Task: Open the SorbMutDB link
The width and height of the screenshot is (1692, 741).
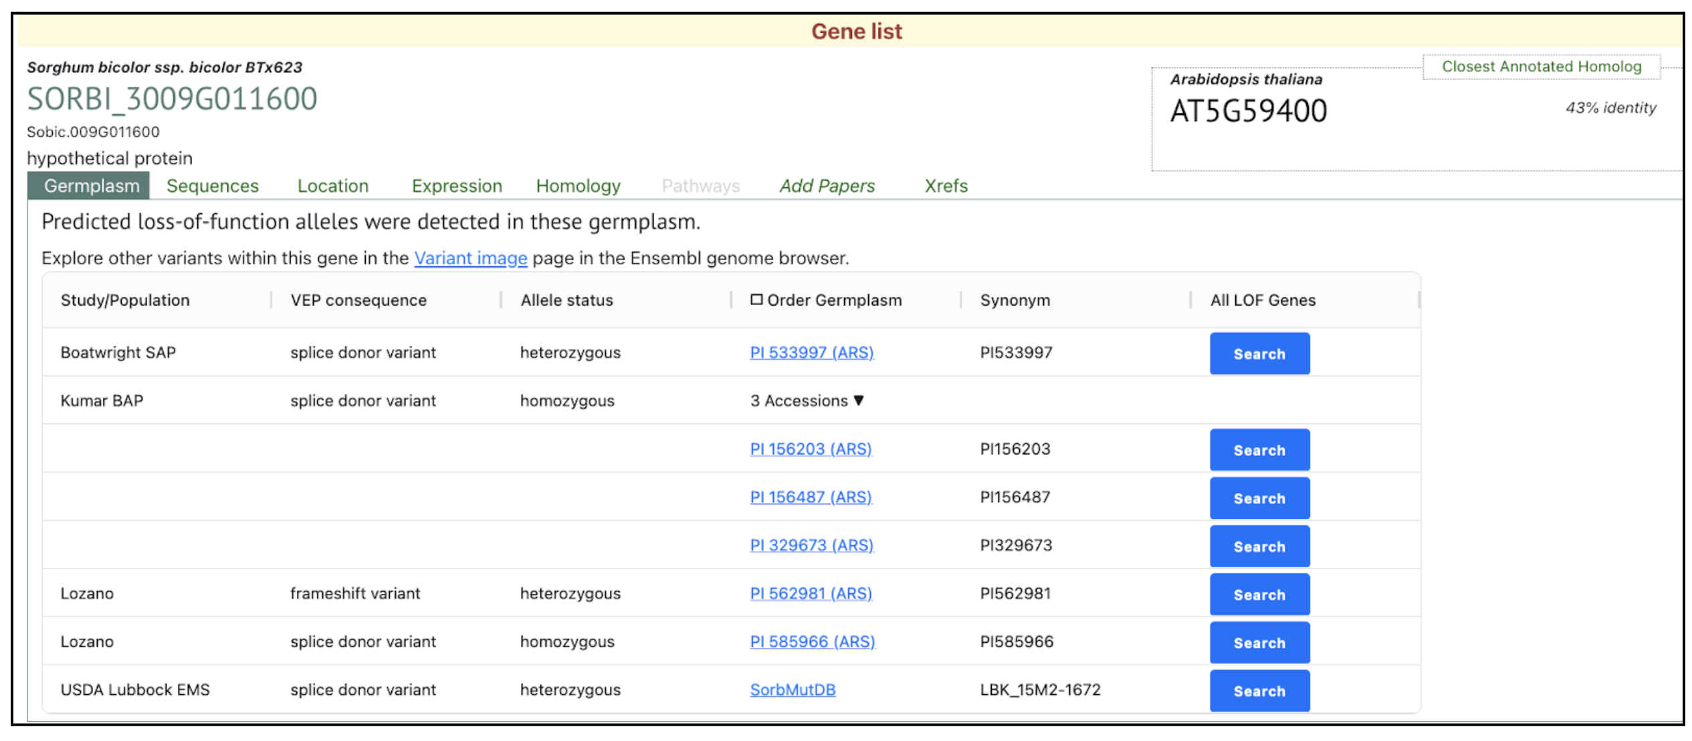Action: [793, 690]
